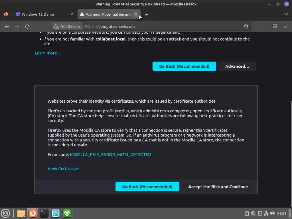Open the Linux Mint start menu
Viewport: 292px width, 219px height.
pos(5,213)
